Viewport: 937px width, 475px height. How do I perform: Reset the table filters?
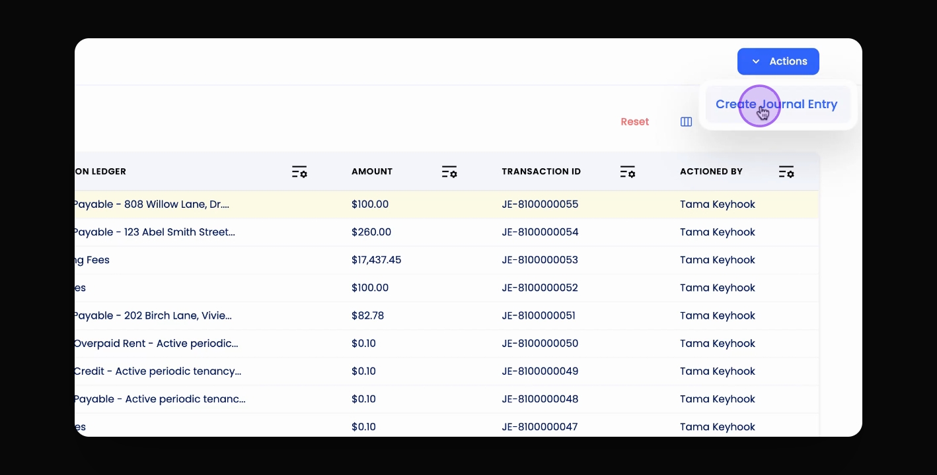click(635, 122)
